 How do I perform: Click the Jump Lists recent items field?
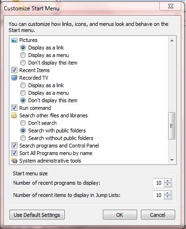click(158, 195)
